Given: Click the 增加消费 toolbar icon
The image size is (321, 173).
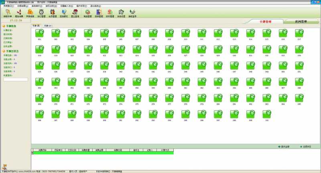Looking at the screenshot, I should pyautogui.click(x=19, y=13).
